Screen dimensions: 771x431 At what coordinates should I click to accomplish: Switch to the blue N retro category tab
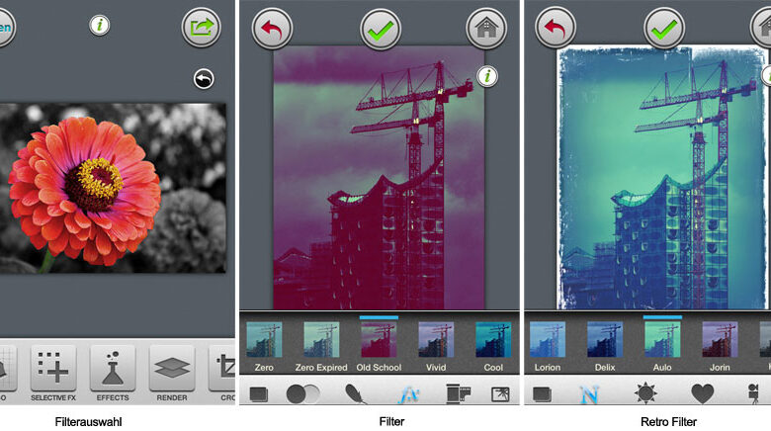coord(589,394)
